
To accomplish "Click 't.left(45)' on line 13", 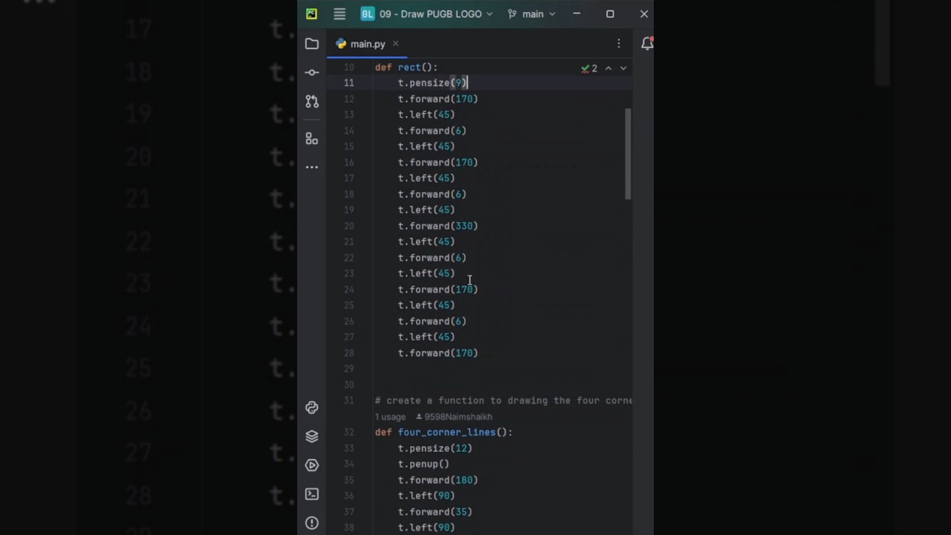I will pos(426,114).
